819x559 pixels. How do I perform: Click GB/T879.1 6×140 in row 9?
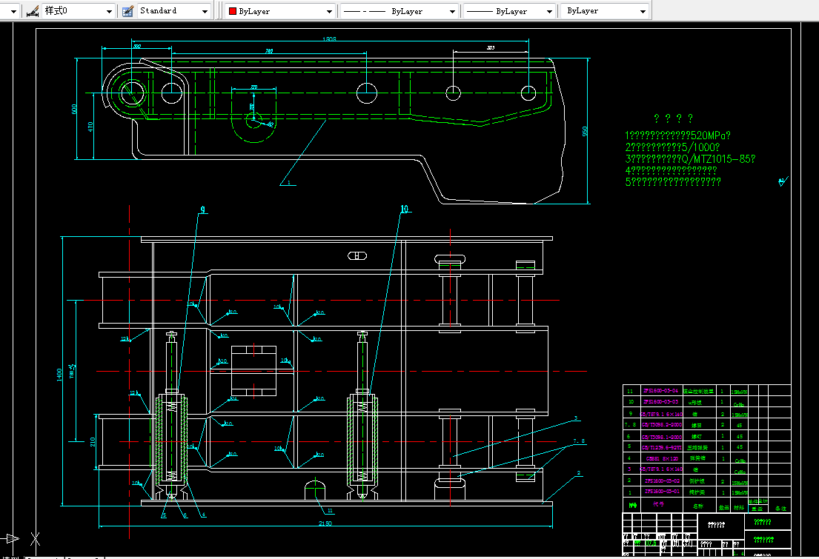pyautogui.click(x=661, y=414)
